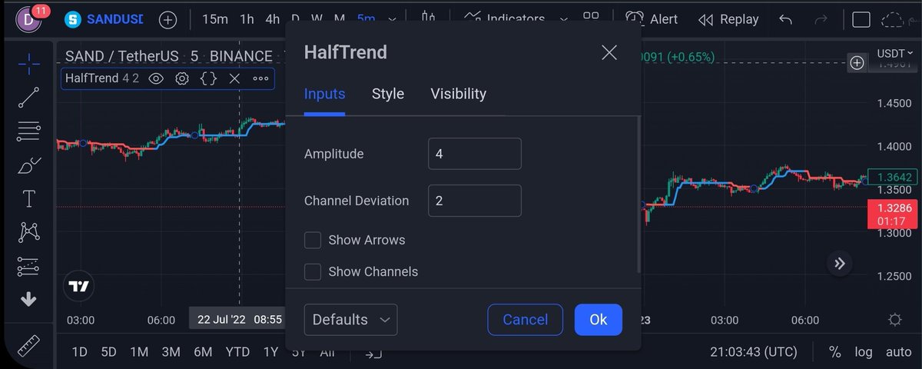Set chart range to 6M
This screenshot has width=922, height=369.
(203, 352)
